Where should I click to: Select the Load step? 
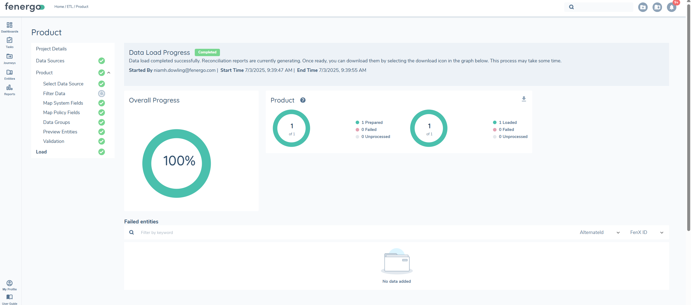pos(41,152)
